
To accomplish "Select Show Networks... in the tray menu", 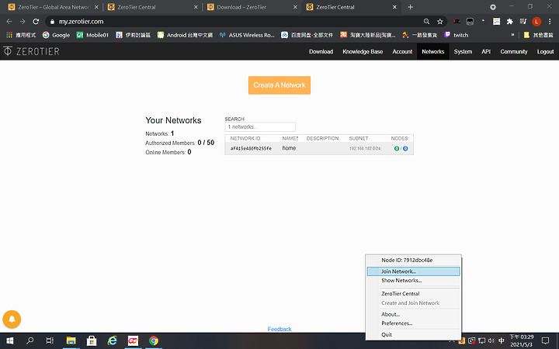I will pyautogui.click(x=413, y=281).
